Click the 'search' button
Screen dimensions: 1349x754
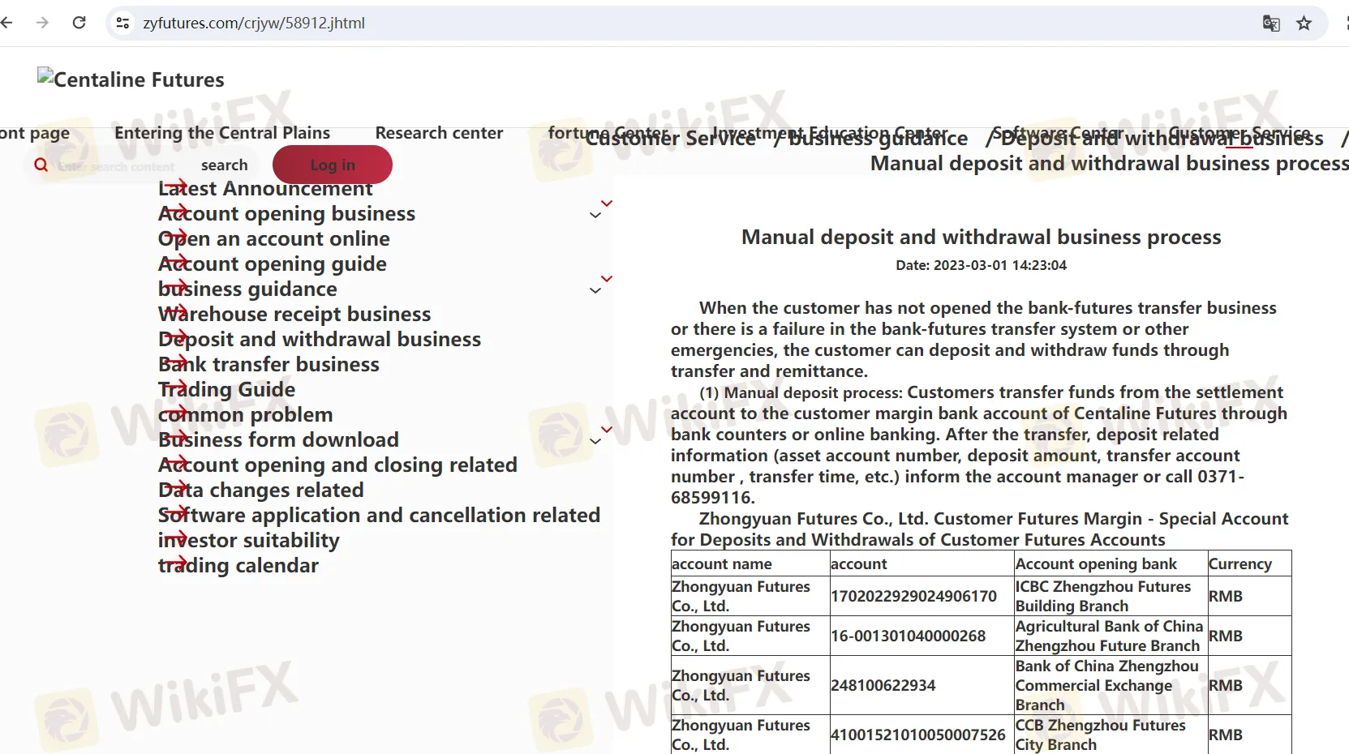pos(224,165)
